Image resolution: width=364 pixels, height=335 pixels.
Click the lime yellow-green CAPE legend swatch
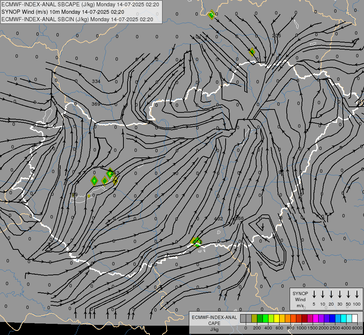(x=271, y=319)
